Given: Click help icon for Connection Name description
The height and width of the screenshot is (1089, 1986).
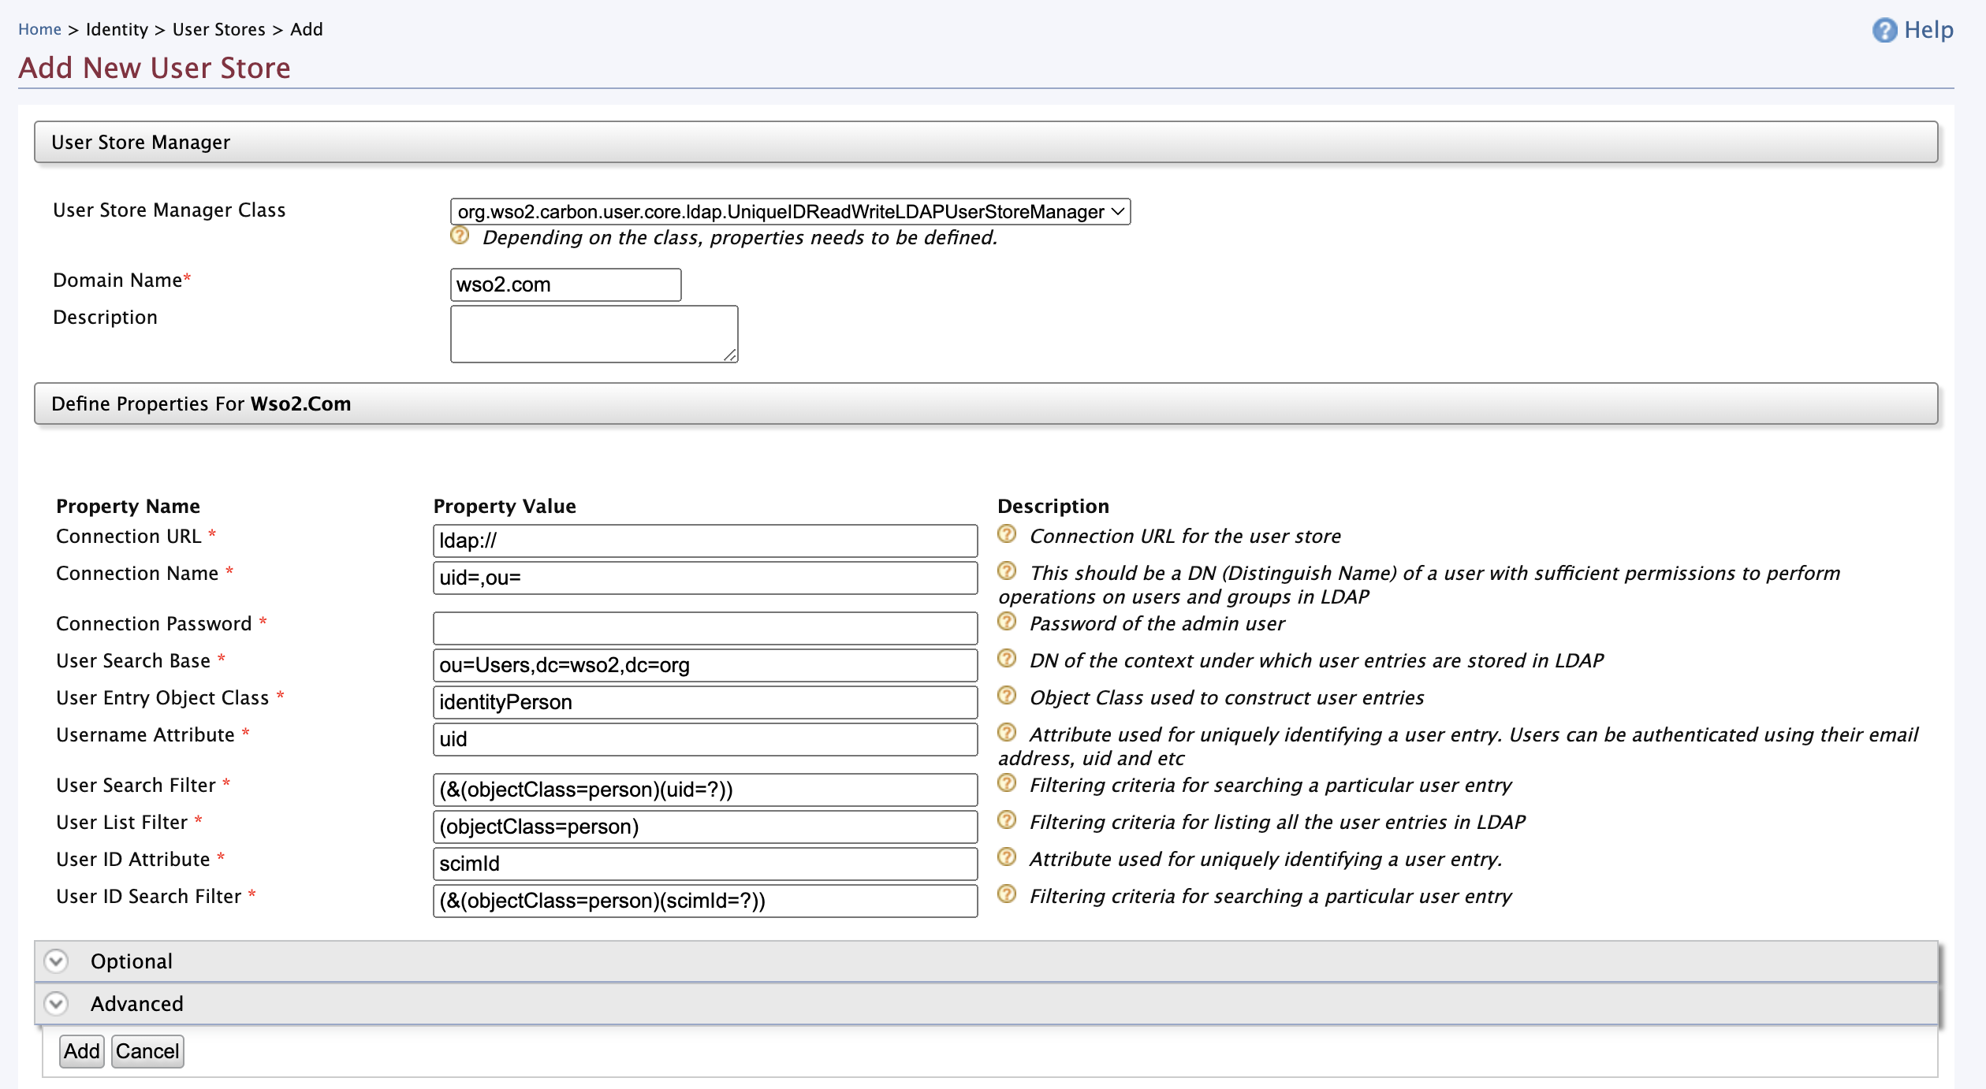Looking at the screenshot, I should tap(1006, 571).
